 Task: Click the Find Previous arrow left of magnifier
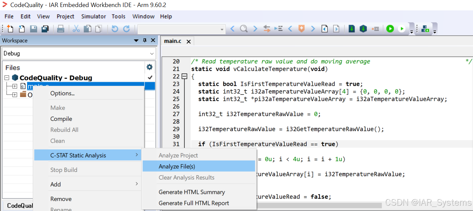click(x=232, y=29)
